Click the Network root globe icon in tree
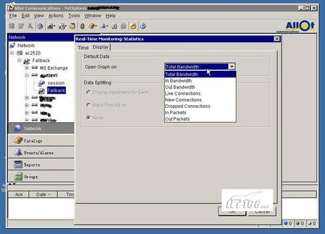The height and width of the screenshot is (234, 325). pos(12,45)
